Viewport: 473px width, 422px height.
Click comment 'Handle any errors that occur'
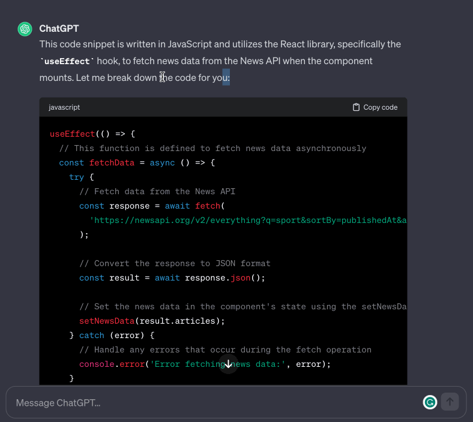225,349
